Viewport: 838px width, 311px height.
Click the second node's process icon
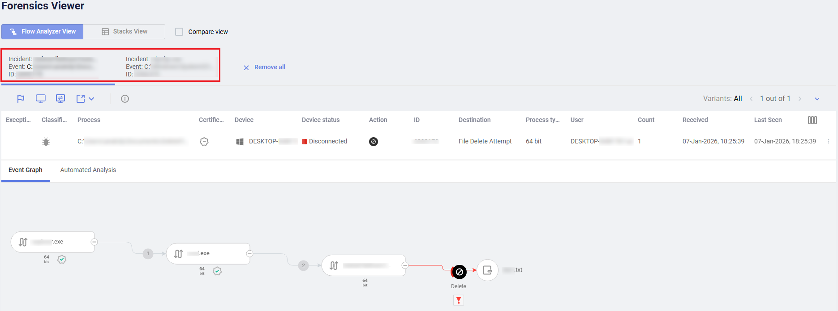(x=179, y=253)
